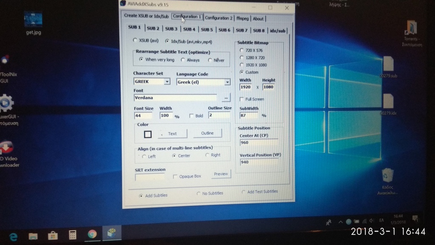
Task: Open the 00279.idx file on desktop
Action: [388, 102]
